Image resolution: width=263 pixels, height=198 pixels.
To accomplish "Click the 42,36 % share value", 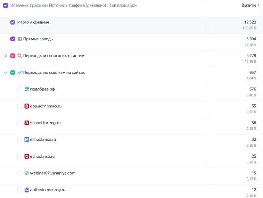I will pos(250,45).
